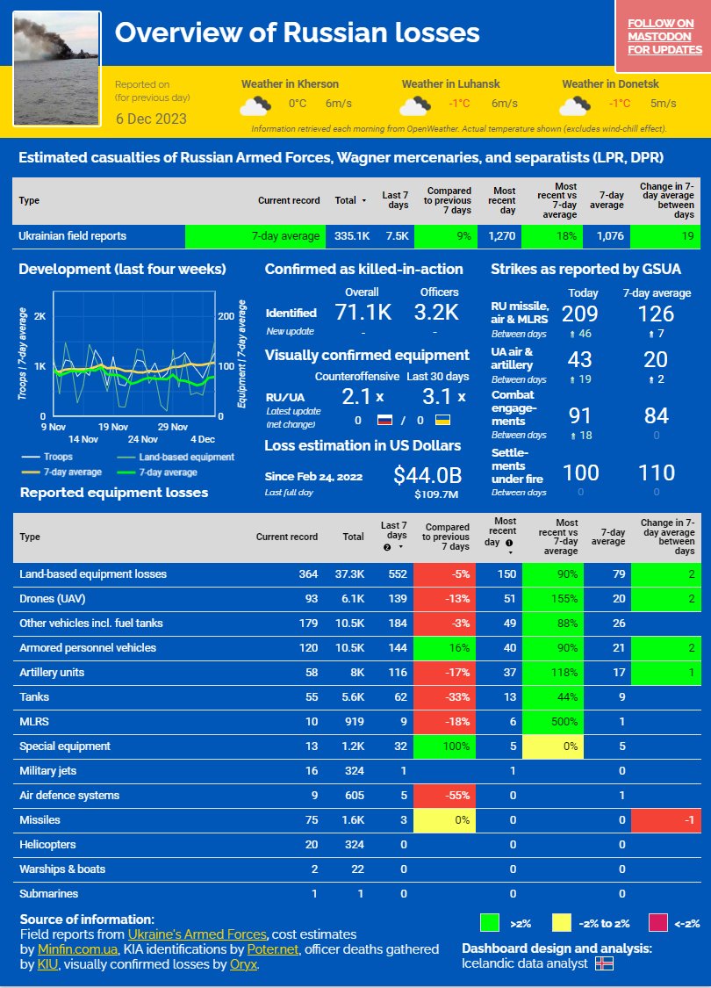Click the up-arrow beside the 46 change value

point(571,334)
